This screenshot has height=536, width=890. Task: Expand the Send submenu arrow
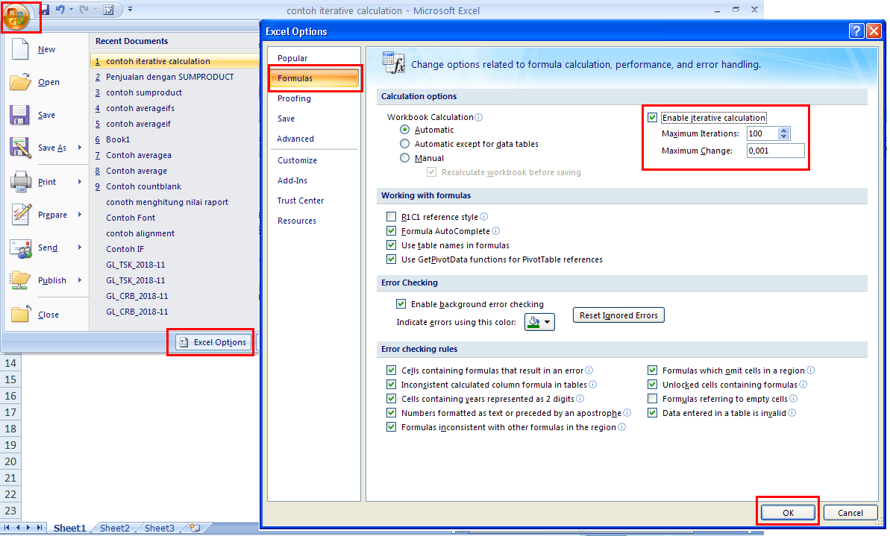(80, 247)
